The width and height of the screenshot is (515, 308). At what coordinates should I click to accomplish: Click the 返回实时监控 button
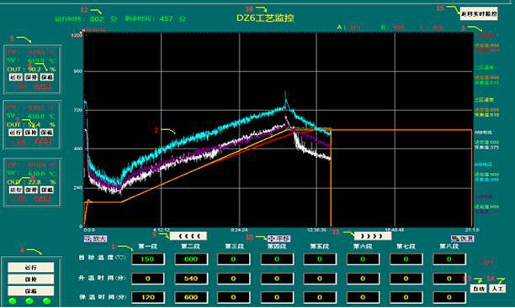pyautogui.click(x=479, y=13)
